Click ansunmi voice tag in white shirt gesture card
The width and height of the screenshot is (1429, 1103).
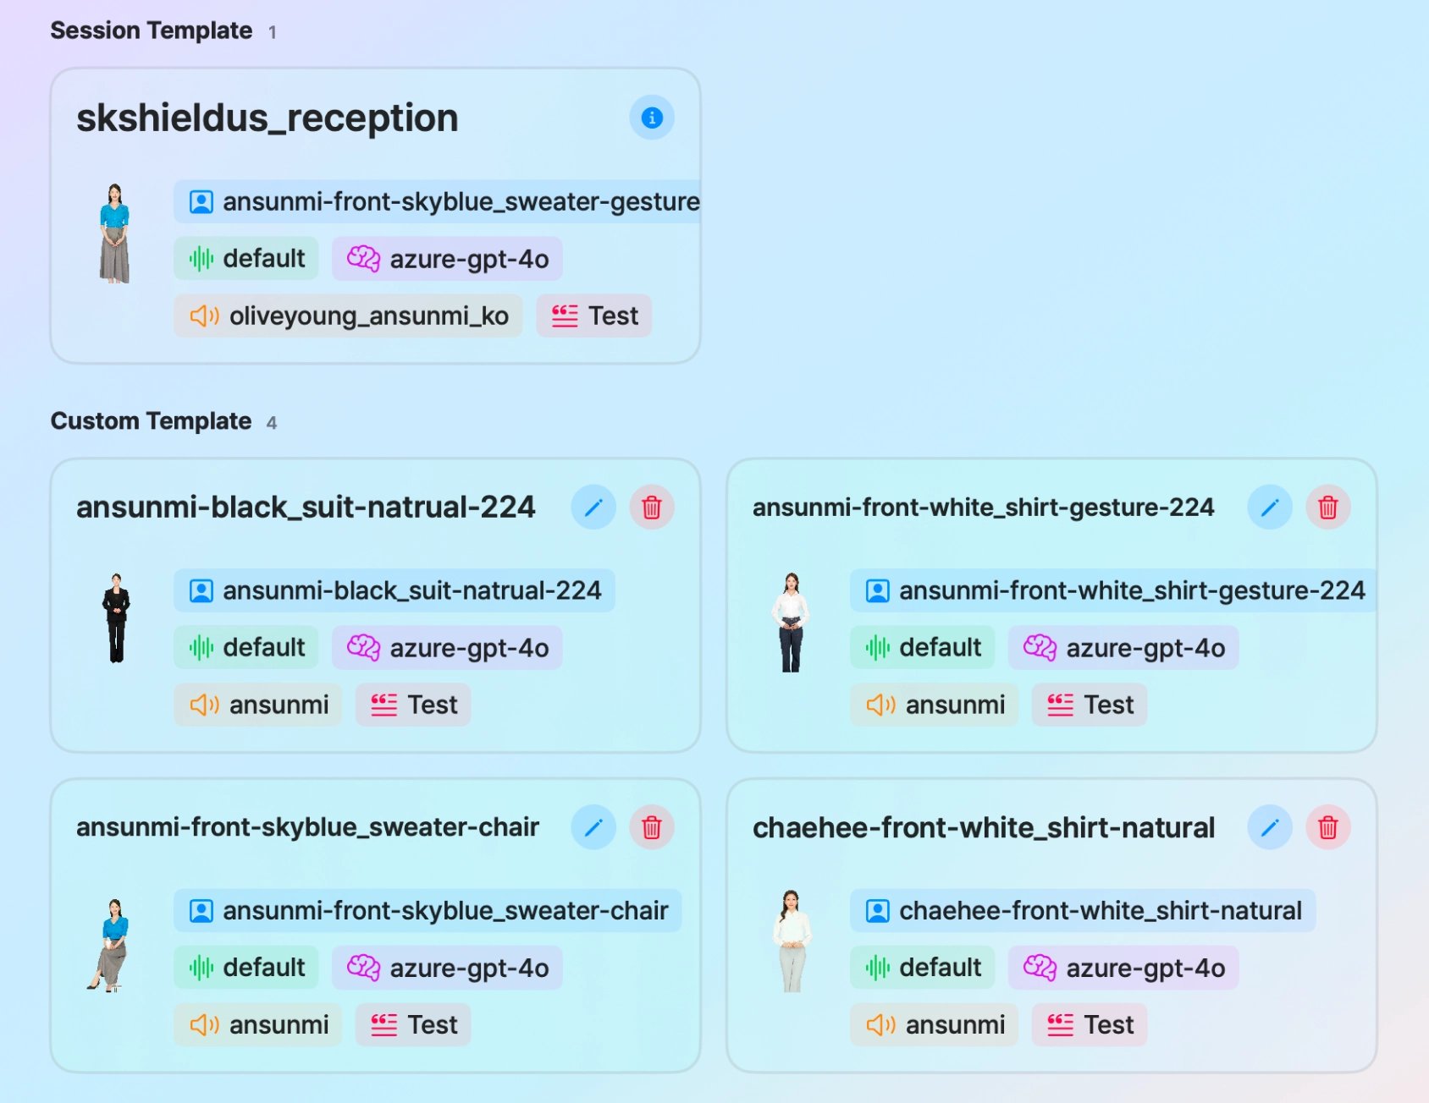click(934, 705)
